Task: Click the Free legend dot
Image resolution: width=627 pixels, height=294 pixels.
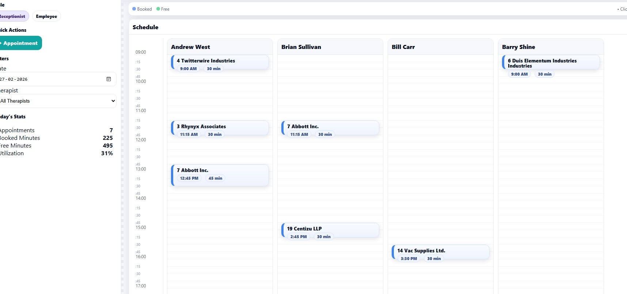Action: 158,9
